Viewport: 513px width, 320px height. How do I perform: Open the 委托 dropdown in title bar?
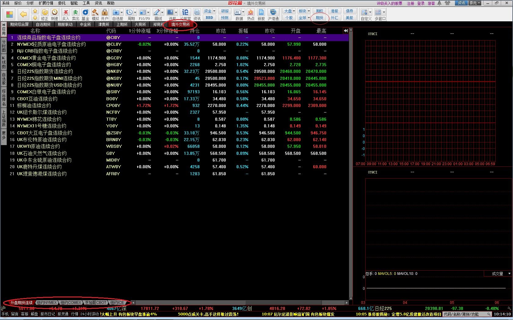(475, 3)
